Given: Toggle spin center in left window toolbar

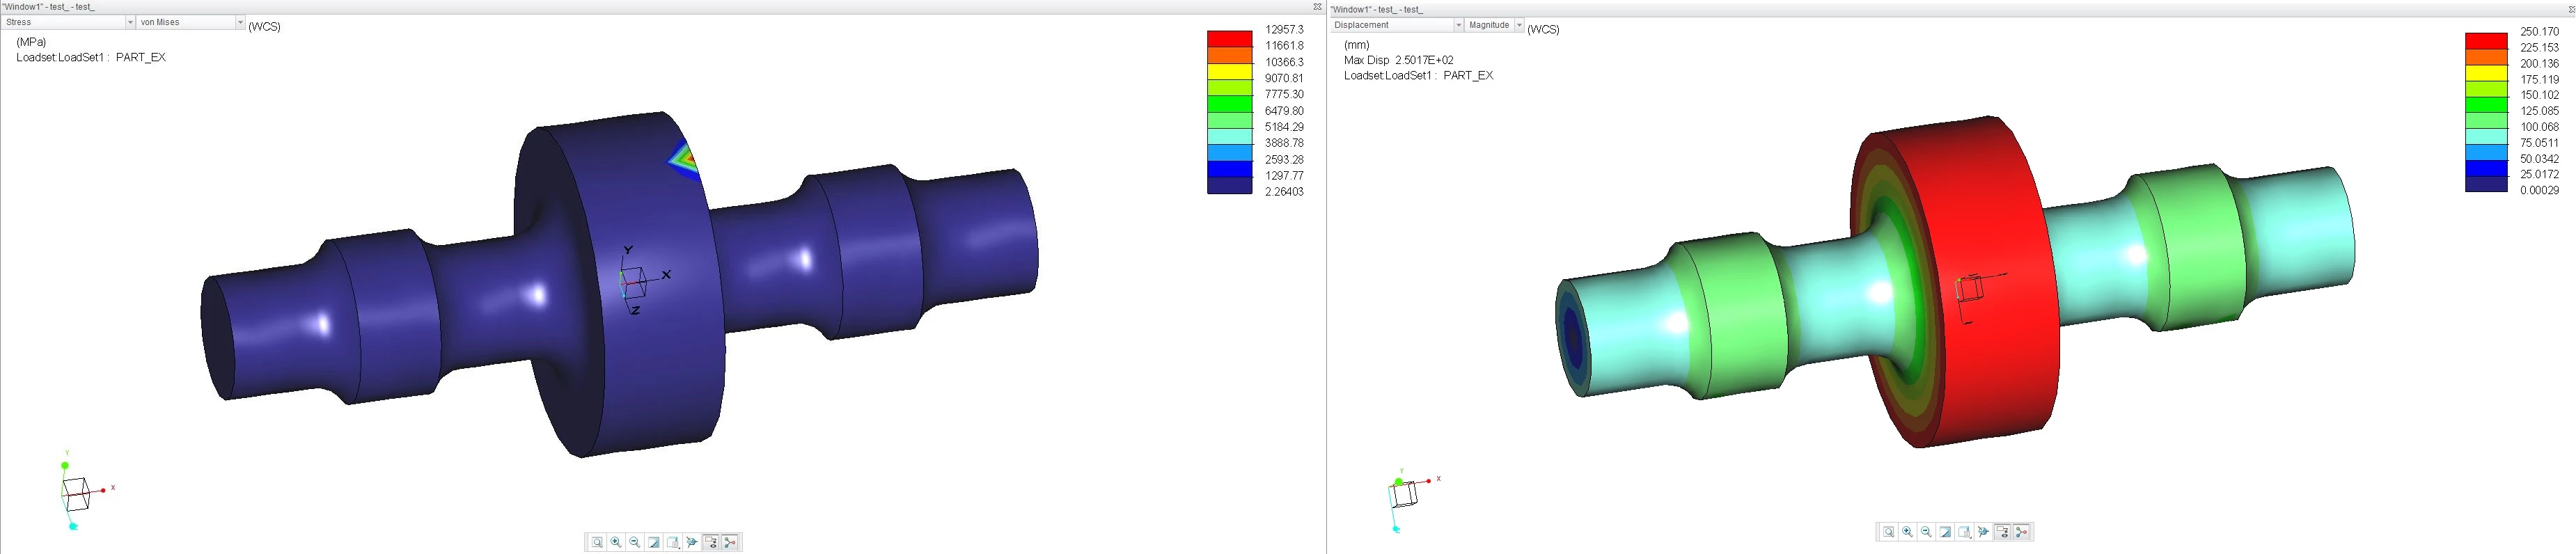Looking at the screenshot, I should click(x=730, y=542).
